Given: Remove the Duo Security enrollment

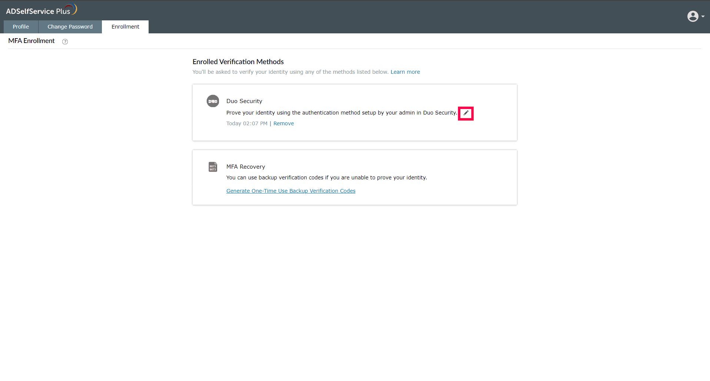Looking at the screenshot, I should point(283,123).
